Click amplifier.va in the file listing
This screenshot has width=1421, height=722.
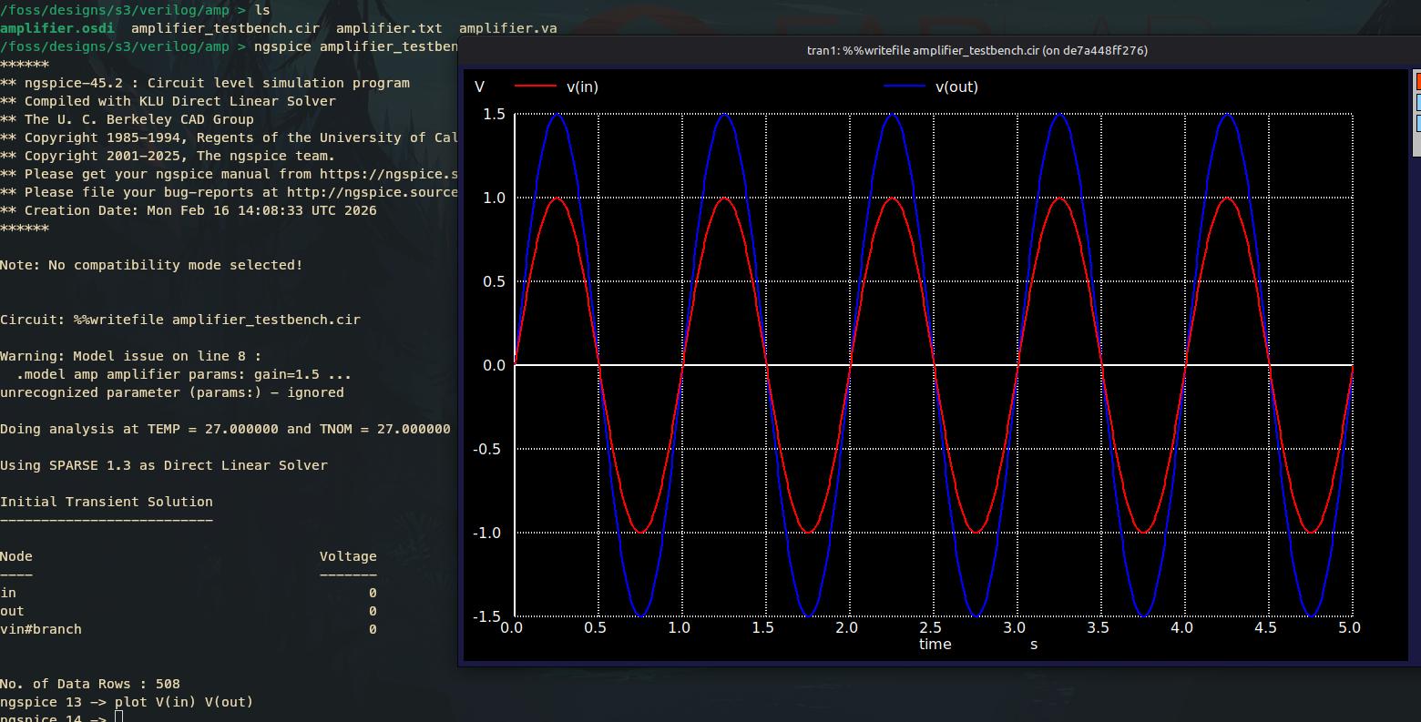pyautogui.click(x=507, y=28)
